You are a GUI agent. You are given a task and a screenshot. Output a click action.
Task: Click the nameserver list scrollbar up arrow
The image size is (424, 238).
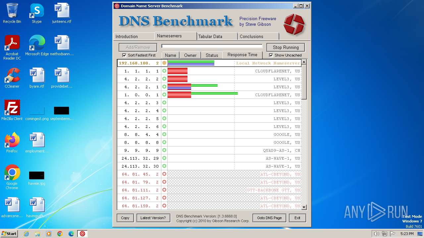coord(304,62)
